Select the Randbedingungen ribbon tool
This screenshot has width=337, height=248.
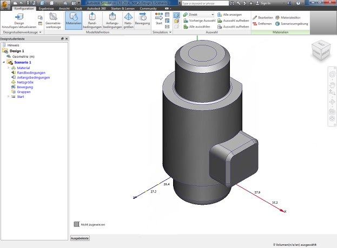pyautogui.click(x=92, y=21)
